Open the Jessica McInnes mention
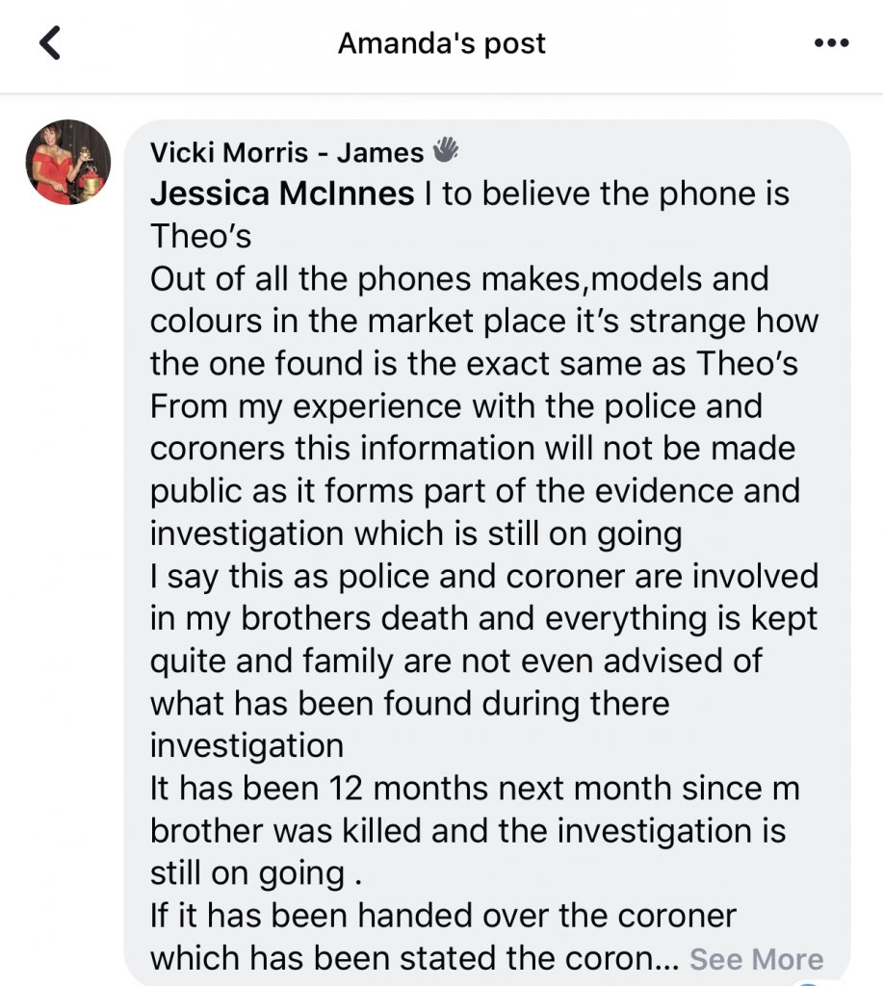The width and height of the screenshot is (883, 986). (x=282, y=194)
